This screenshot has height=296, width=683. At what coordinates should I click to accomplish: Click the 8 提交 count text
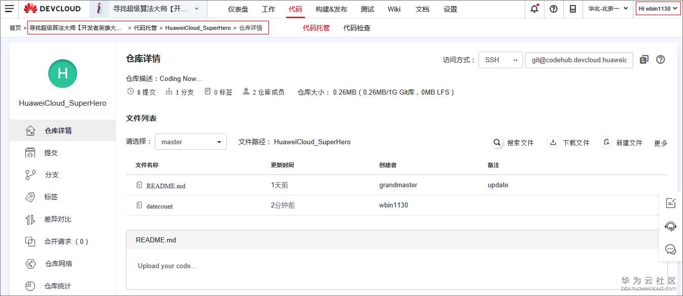point(146,93)
